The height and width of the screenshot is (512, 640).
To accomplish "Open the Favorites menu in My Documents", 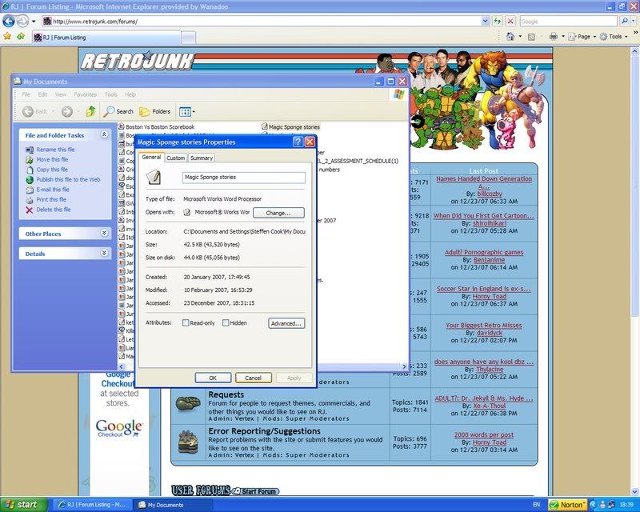I will pyautogui.click(x=85, y=94).
